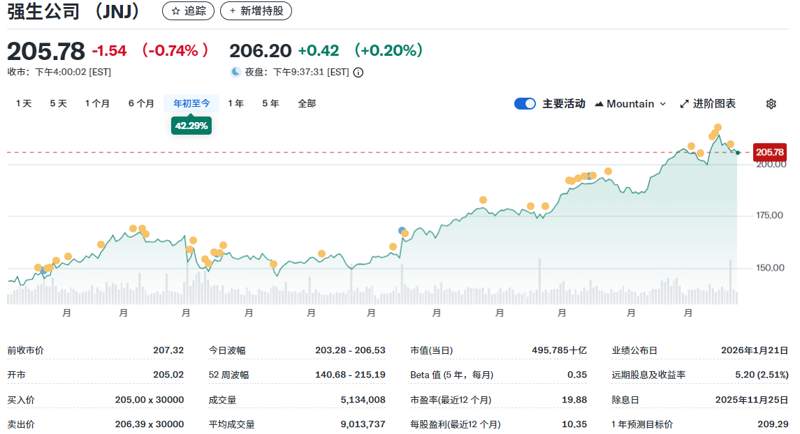Click the 42.29% gain indicator badge
Viewport: 800px width, 434px height.
[x=191, y=126]
